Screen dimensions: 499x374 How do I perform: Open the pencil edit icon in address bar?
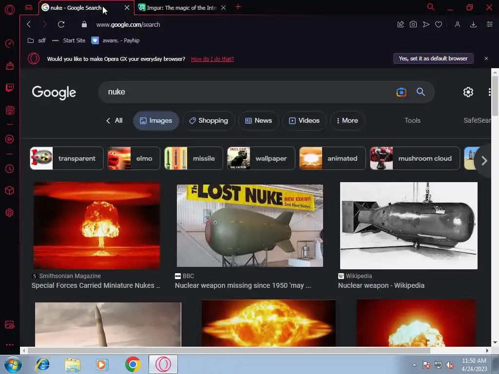pos(401,24)
